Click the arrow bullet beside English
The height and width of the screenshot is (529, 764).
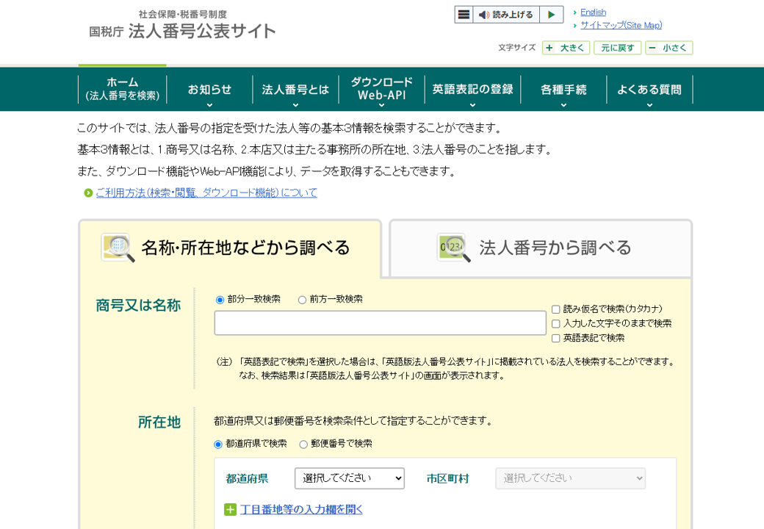tap(575, 12)
